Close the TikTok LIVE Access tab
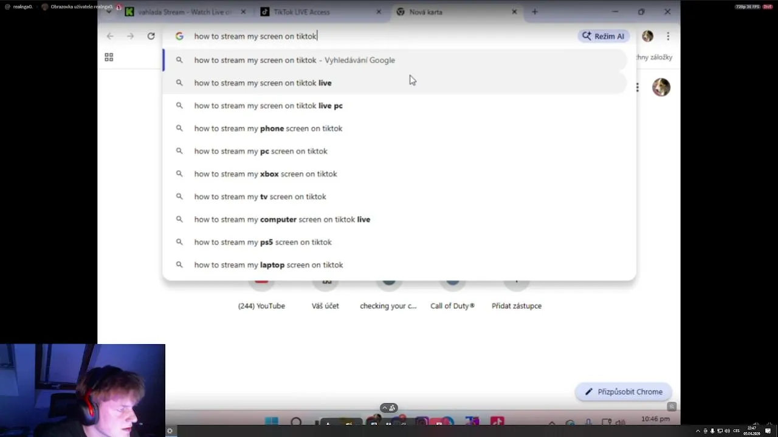Screen dimensions: 778x437 [x=379, y=12]
